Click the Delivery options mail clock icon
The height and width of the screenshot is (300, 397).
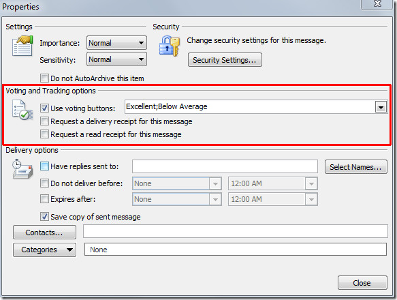pos(22,169)
